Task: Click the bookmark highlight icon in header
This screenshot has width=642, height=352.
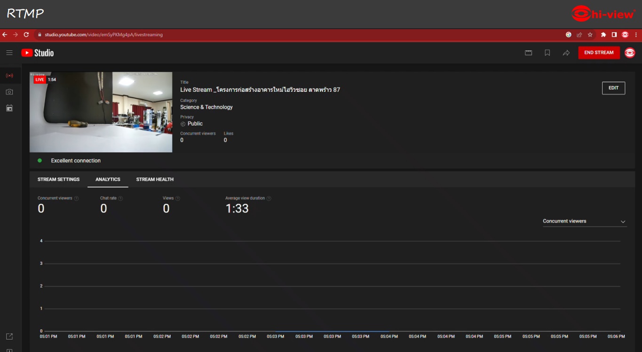Action: [547, 53]
